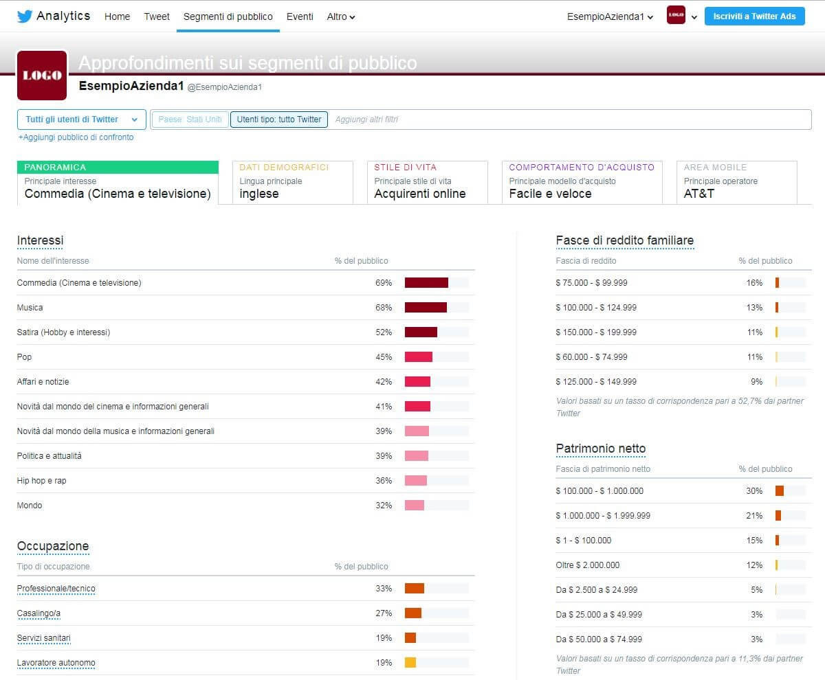Screen dimensions: 825x680
Task: Click $ 100.000 - $ 1.000.000 net worth row
Action: pos(683,491)
